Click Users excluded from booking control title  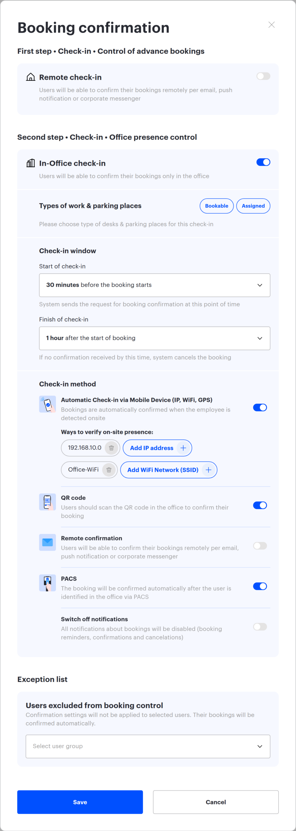click(x=94, y=705)
